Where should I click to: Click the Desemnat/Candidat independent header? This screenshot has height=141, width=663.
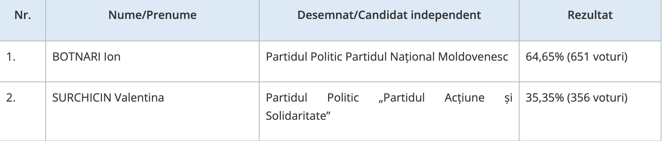[x=389, y=15]
